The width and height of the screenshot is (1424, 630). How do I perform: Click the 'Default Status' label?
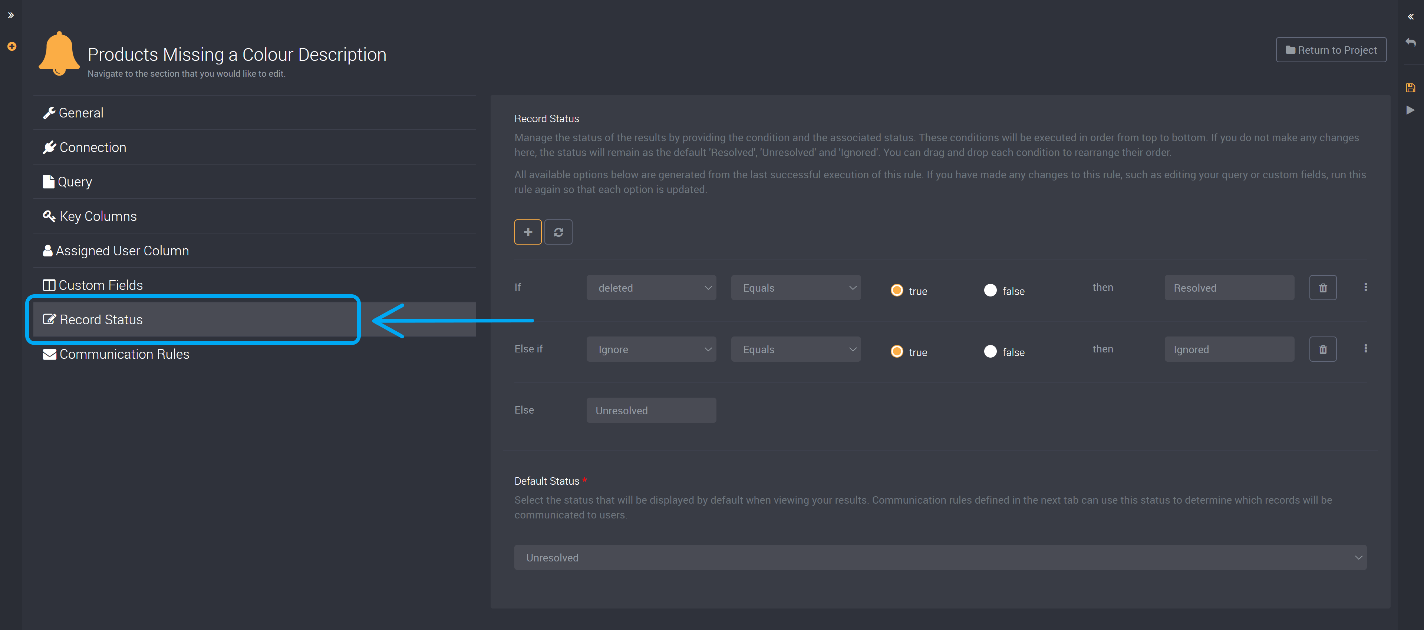pos(547,481)
